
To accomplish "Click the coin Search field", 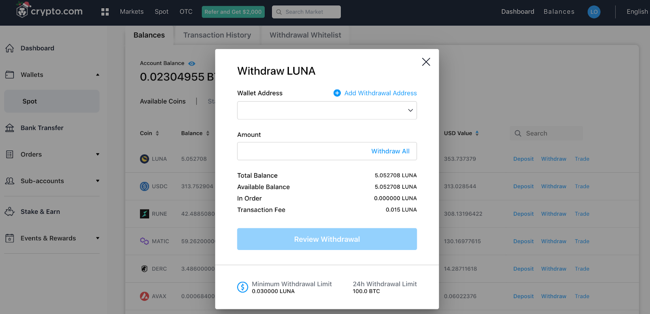I will [x=546, y=133].
